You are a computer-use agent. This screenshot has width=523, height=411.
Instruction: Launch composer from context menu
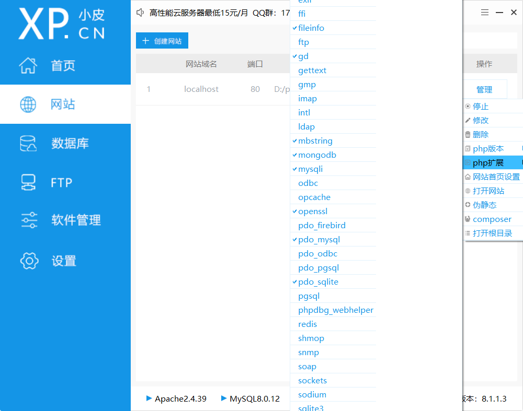point(493,219)
